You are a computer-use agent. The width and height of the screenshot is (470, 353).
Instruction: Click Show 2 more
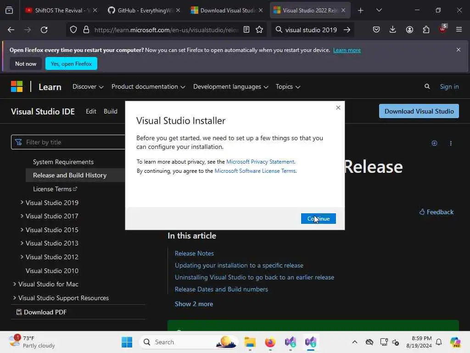click(194, 304)
